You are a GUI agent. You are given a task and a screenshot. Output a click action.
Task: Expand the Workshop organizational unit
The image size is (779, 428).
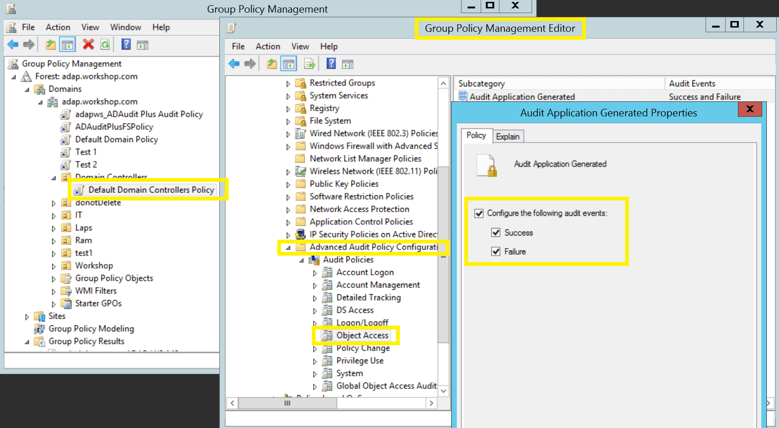(x=53, y=266)
